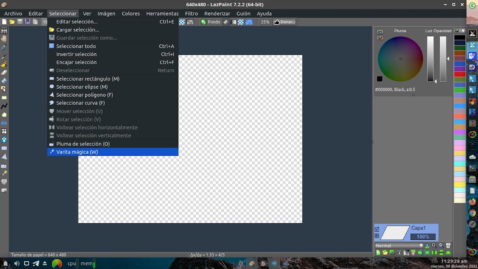This screenshot has width=478, height=269.
Task: Toggle the gradient fill icon in toolbar
Action: 233,22
